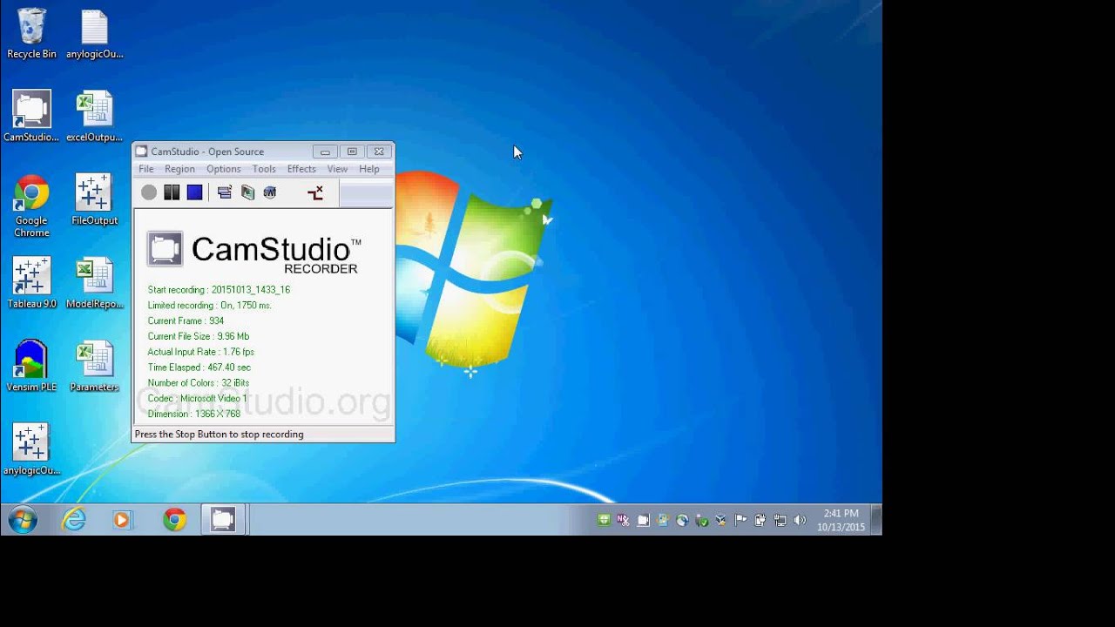1115x627 pixels.
Task: Open the File menu
Action: click(x=146, y=169)
